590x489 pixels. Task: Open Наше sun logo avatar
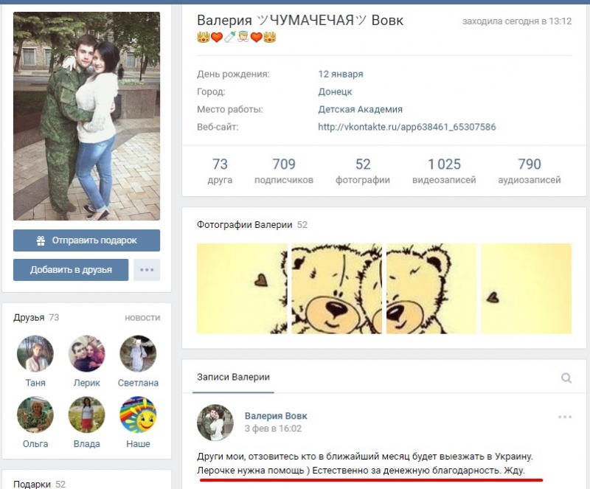(138, 415)
